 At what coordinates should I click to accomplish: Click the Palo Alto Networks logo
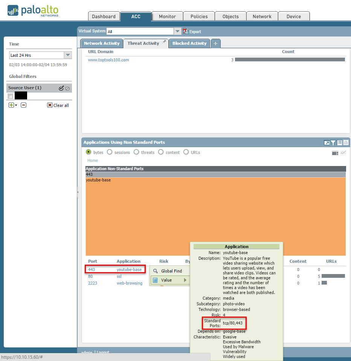(33, 11)
